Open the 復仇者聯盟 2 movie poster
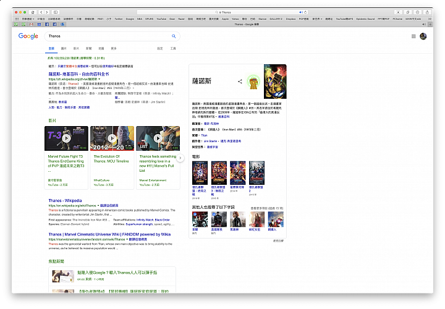The image size is (445, 309). pos(256,173)
